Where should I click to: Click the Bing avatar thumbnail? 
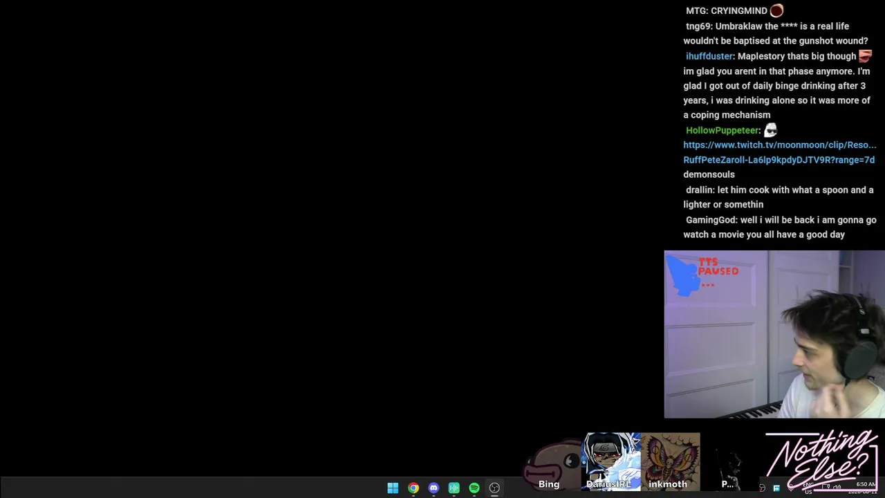coord(552,465)
